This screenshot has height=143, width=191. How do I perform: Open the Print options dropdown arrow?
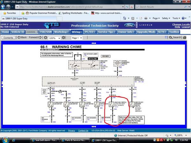[150, 18]
